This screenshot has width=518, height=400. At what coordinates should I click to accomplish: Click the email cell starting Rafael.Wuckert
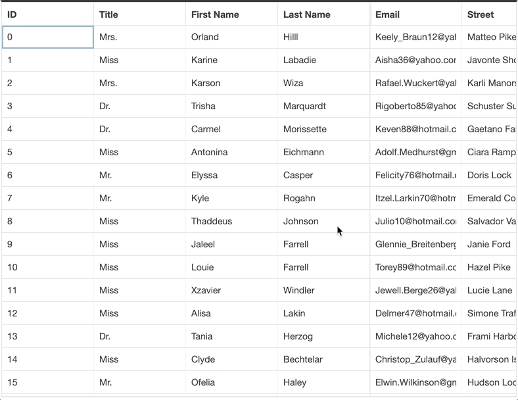[415, 84]
